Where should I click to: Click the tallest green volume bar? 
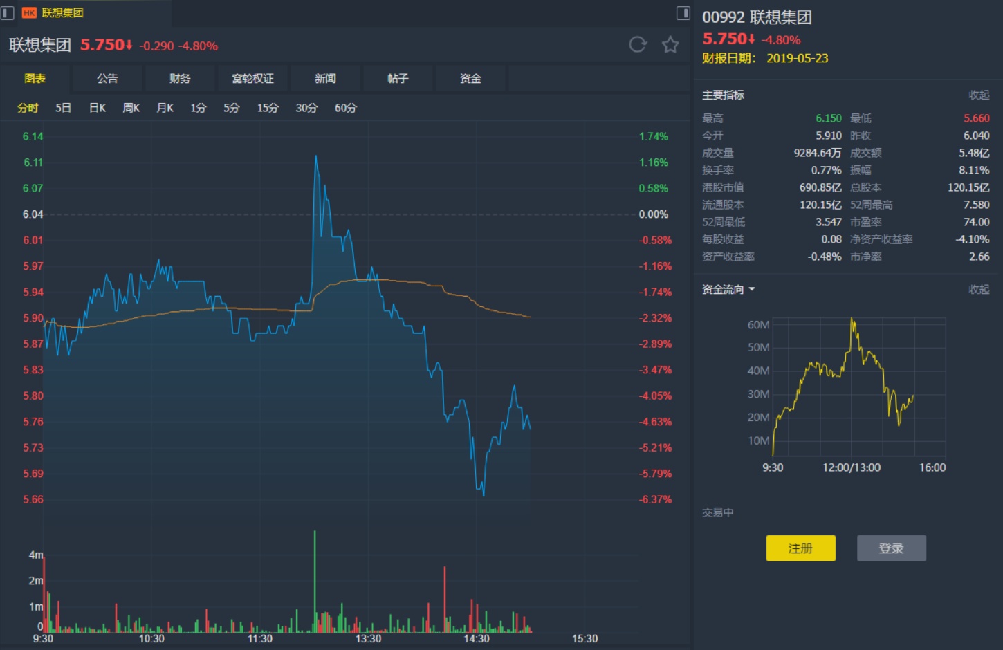point(315,581)
